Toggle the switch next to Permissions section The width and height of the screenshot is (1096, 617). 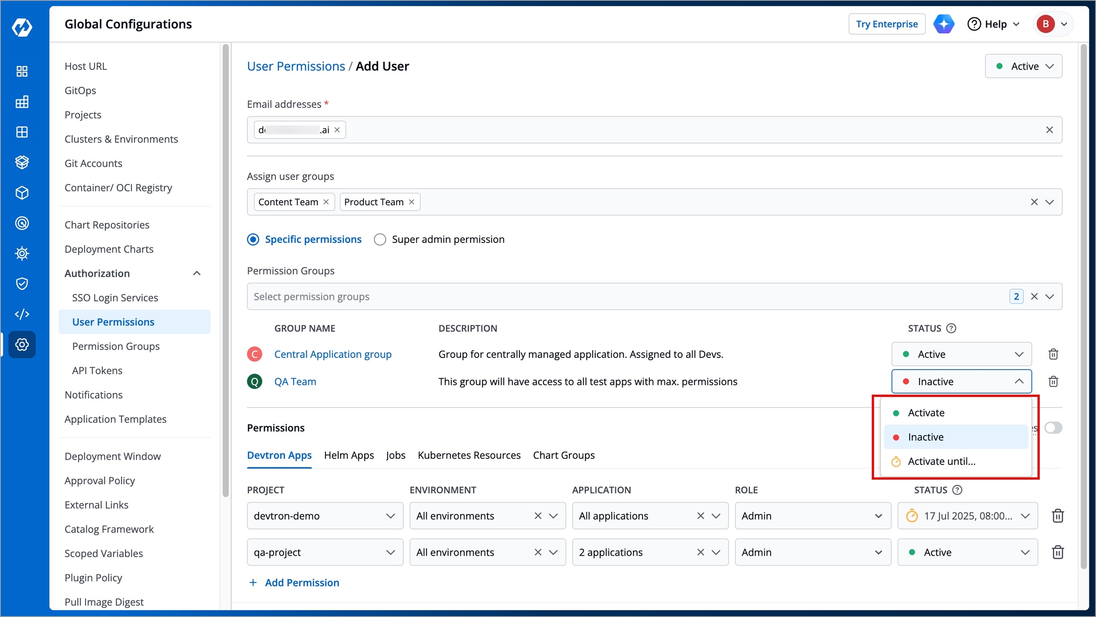tap(1053, 428)
